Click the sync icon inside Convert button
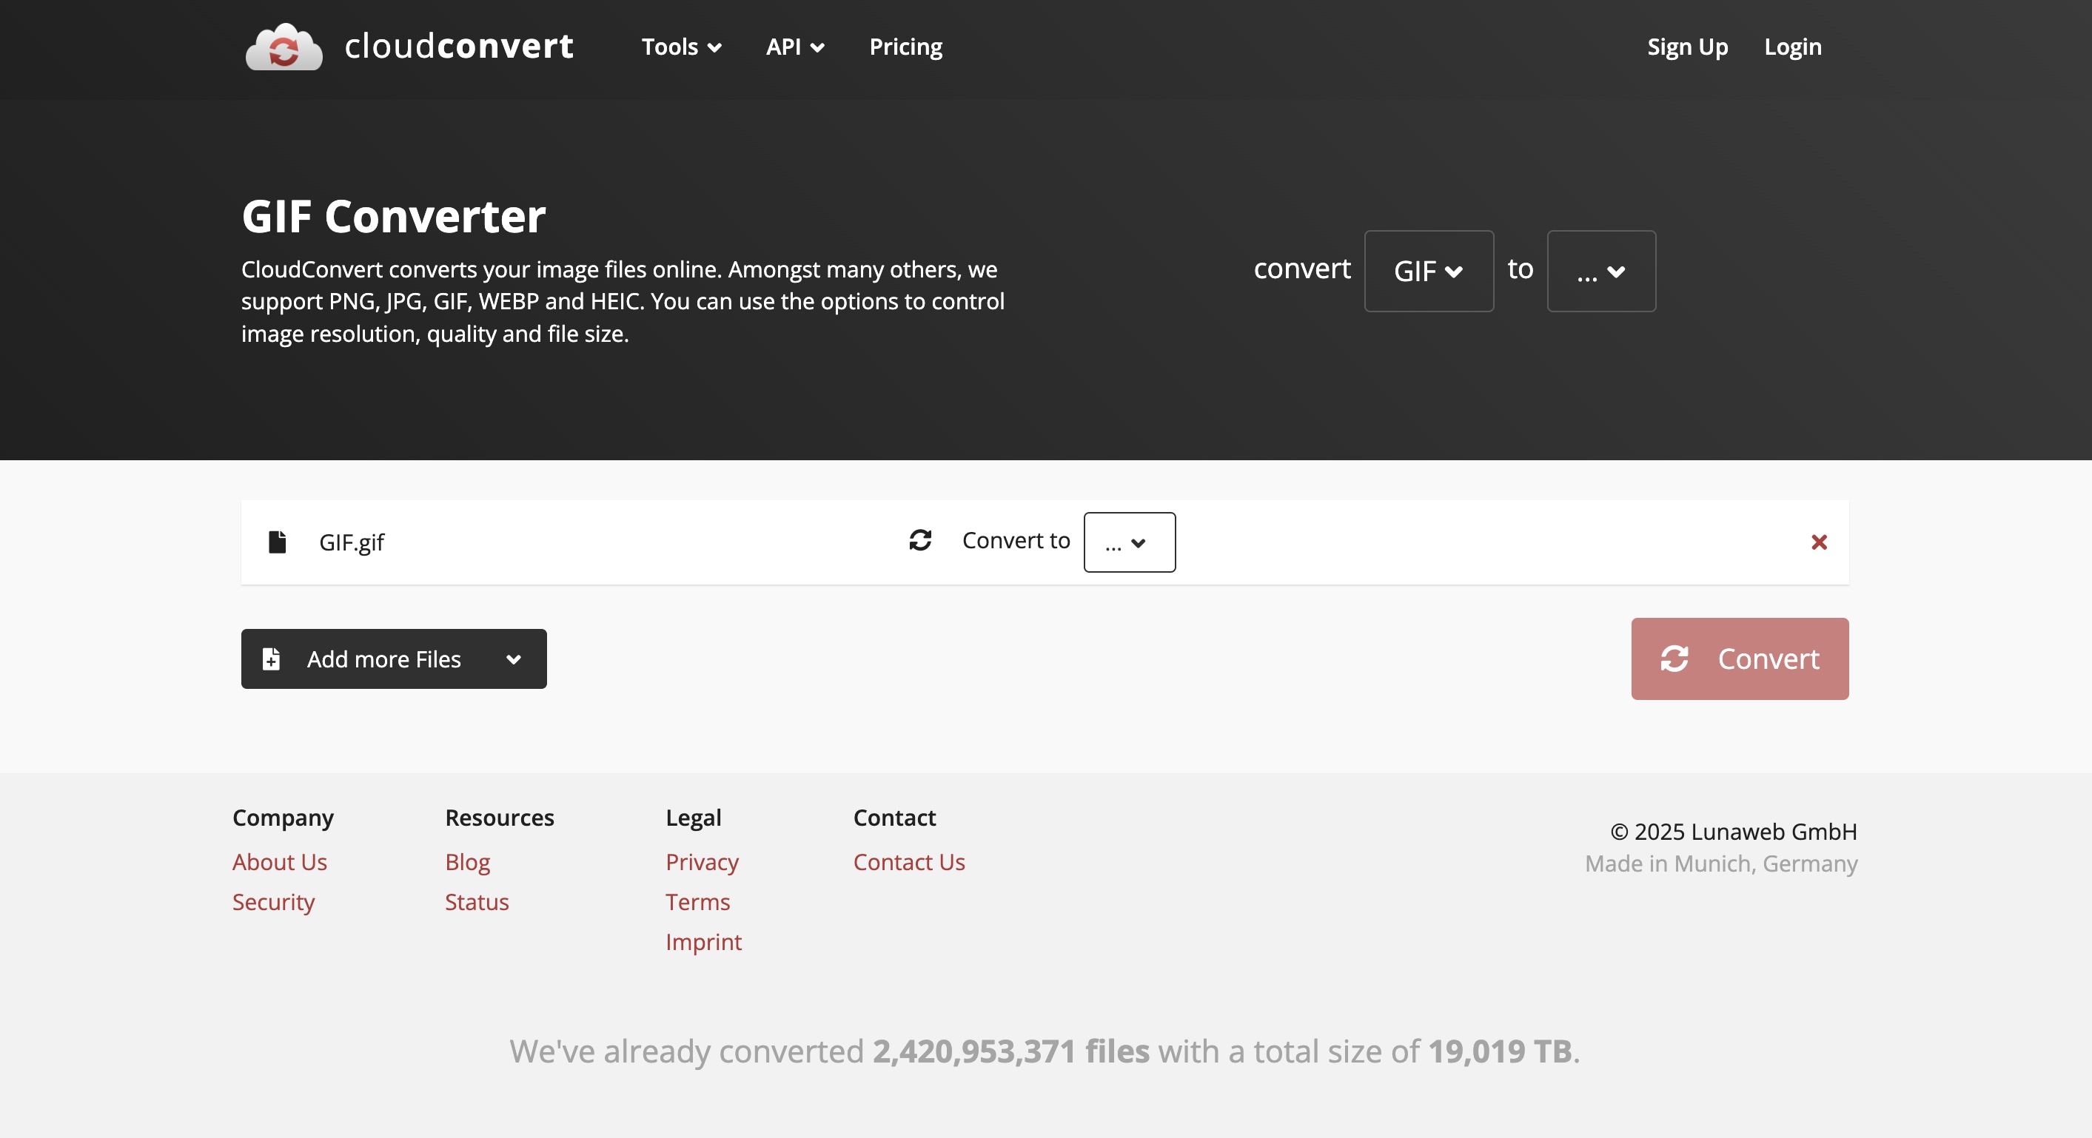2092x1138 pixels. coord(1674,659)
